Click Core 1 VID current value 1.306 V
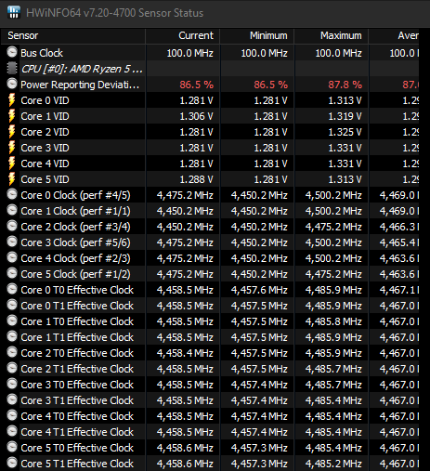This screenshot has height=471, width=430. pyautogui.click(x=197, y=116)
